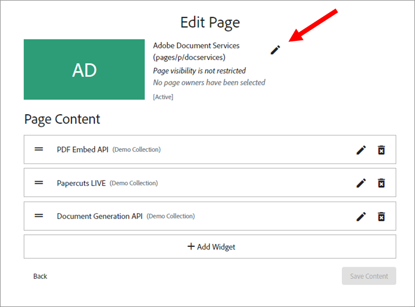
Task: Delete the Document Generation API widget
Action: (381, 217)
